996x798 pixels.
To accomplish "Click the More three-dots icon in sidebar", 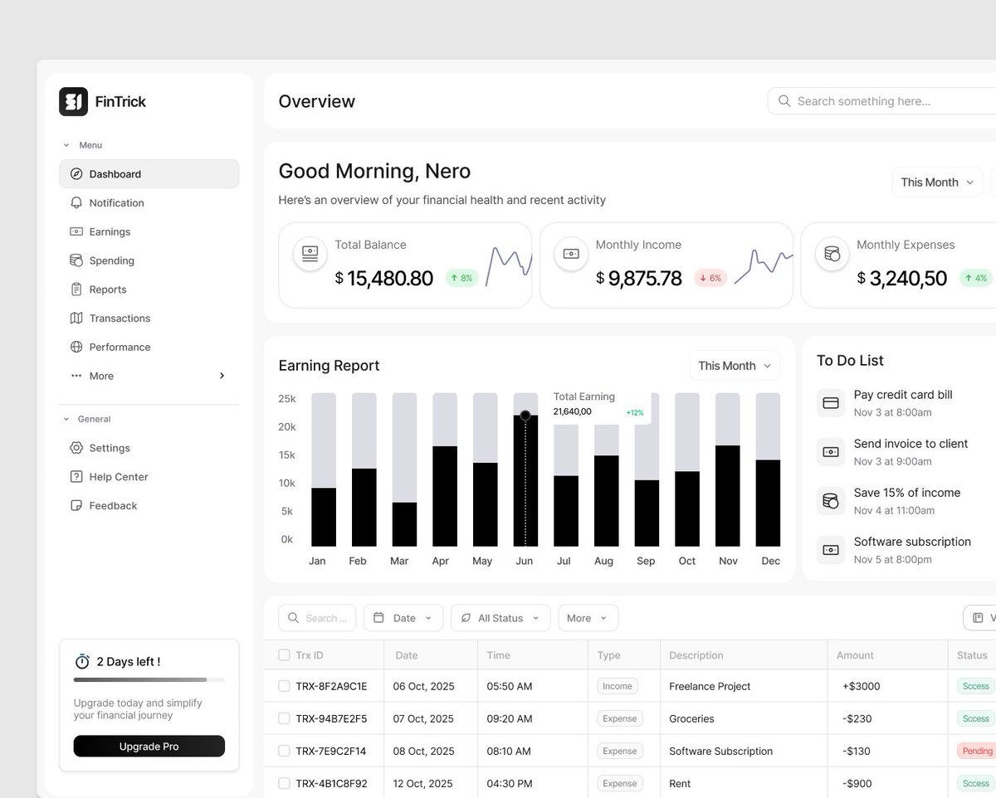I will pos(76,376).
